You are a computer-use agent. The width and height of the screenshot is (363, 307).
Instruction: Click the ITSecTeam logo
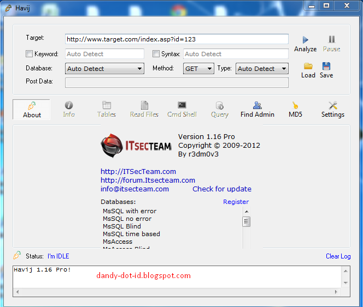136,146
